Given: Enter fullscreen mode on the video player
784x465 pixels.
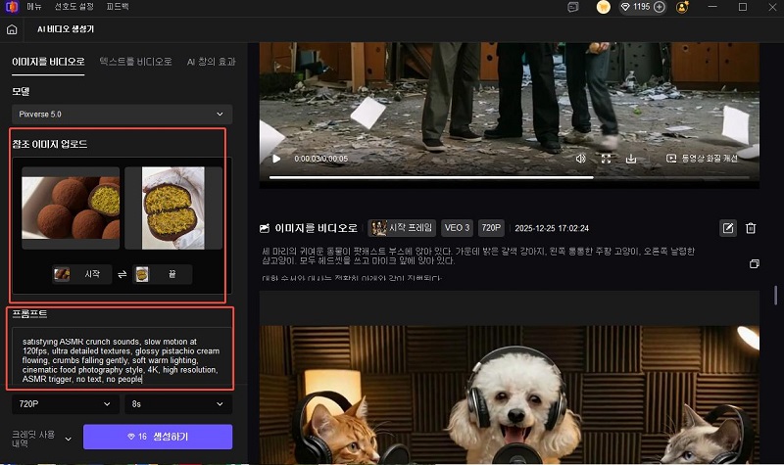Looking at the screenshot, I should (x=606, y=158).
